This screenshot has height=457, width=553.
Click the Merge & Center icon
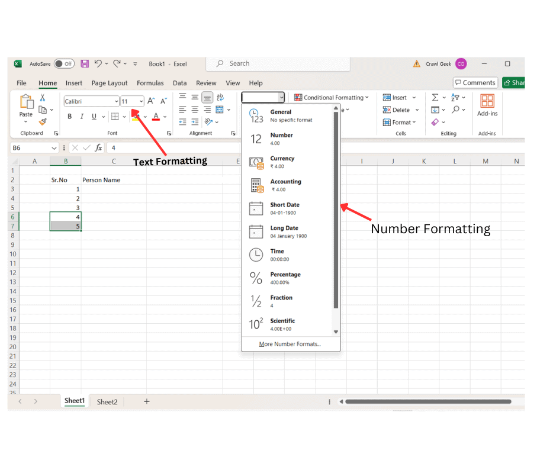click(220, 110)
